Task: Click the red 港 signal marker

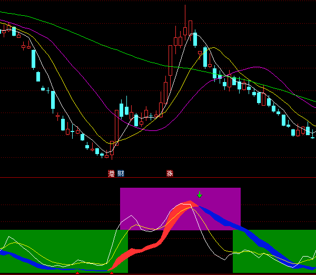Action: 112,174
